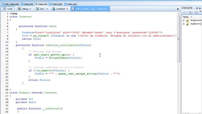Click the editor vertical scrollbar thumb

[x=179, y=39]
